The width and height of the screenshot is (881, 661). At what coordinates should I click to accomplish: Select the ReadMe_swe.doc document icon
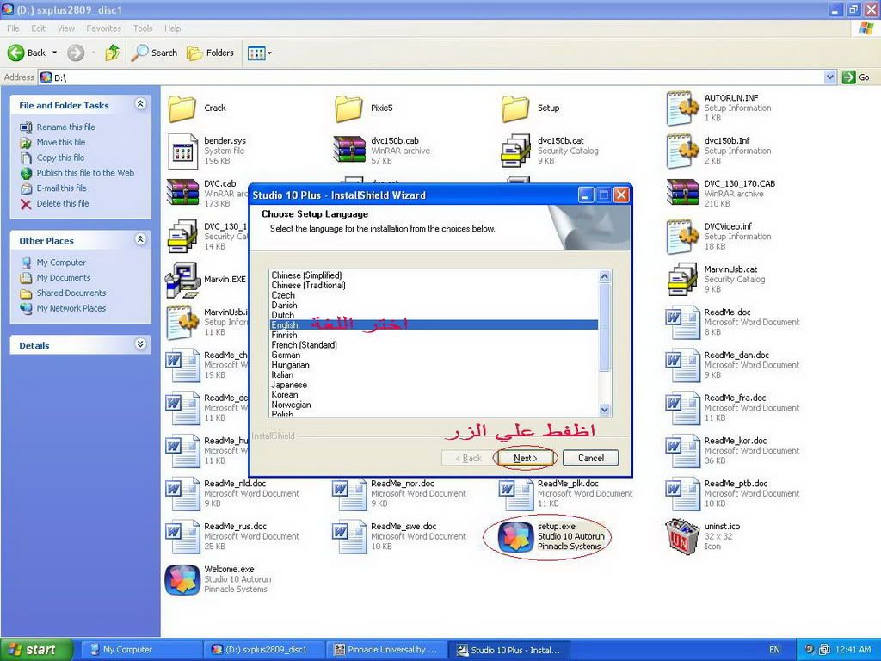pyautogui.click(x=349, y=536)
